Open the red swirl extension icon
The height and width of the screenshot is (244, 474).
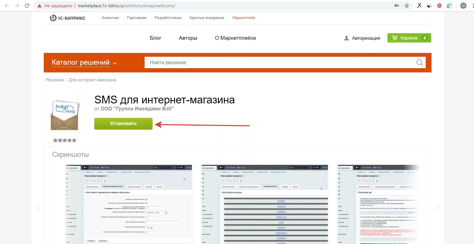(439, 5)
